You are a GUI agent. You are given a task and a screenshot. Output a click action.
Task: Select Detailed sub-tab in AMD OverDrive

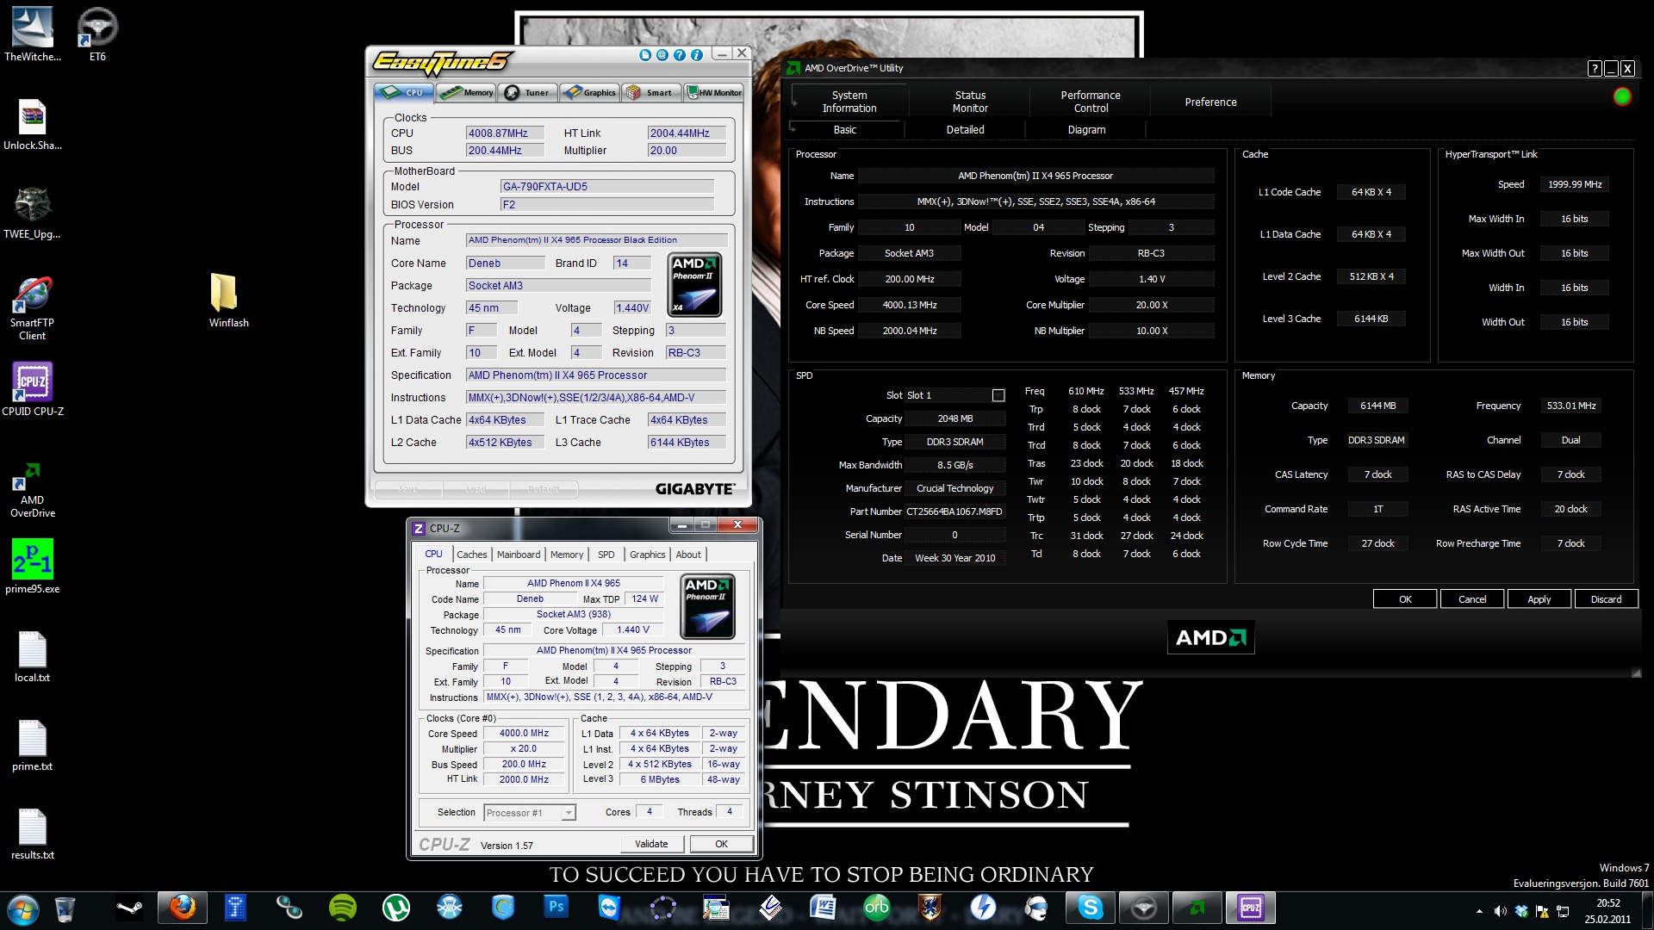pos(966,129)
